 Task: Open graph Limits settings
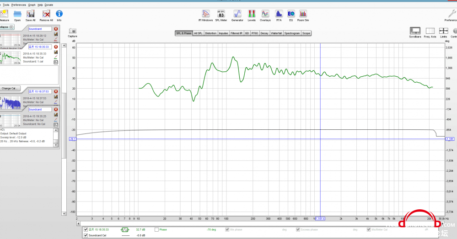pyautogui.click(x=444, y=32)
